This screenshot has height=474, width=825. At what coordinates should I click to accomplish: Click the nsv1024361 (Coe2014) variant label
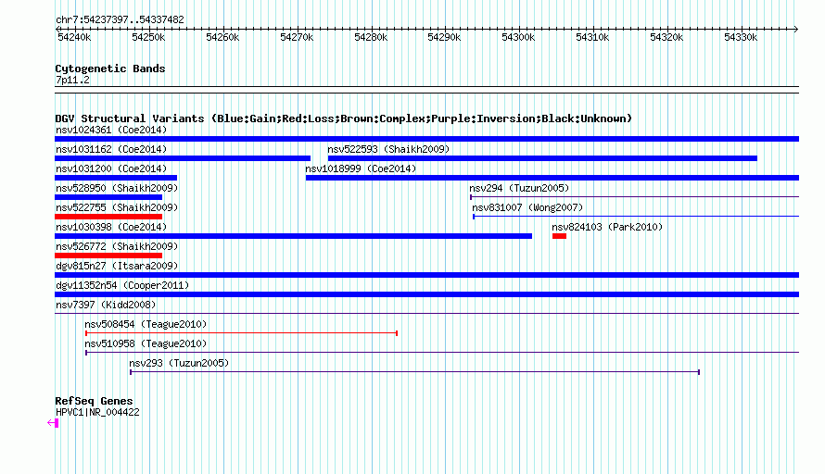point(111,130)
